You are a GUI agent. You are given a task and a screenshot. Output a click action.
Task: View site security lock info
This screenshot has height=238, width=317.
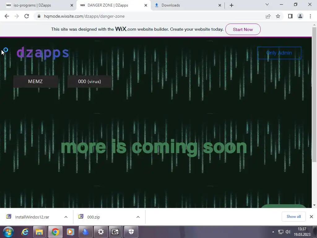tap(39, 16)
